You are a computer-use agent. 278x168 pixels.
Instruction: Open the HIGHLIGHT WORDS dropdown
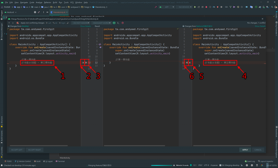pos(102,23)
